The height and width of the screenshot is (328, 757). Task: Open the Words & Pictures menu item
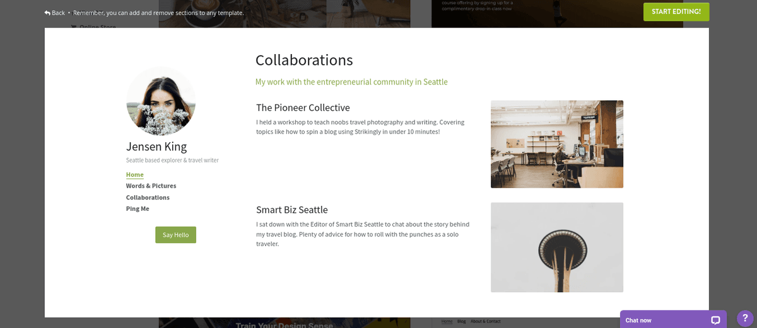[151, 186]
